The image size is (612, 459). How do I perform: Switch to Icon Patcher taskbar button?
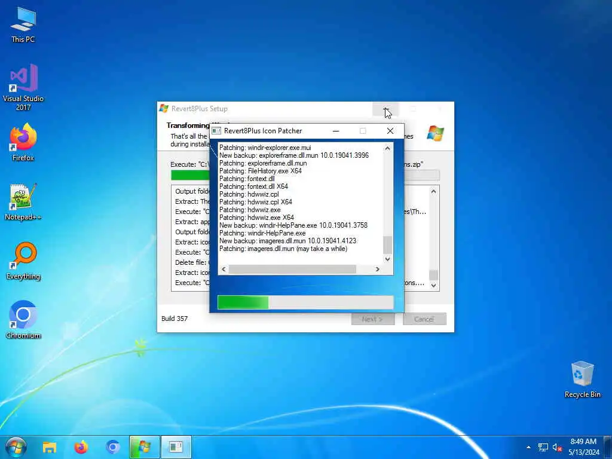pos(176,447)
